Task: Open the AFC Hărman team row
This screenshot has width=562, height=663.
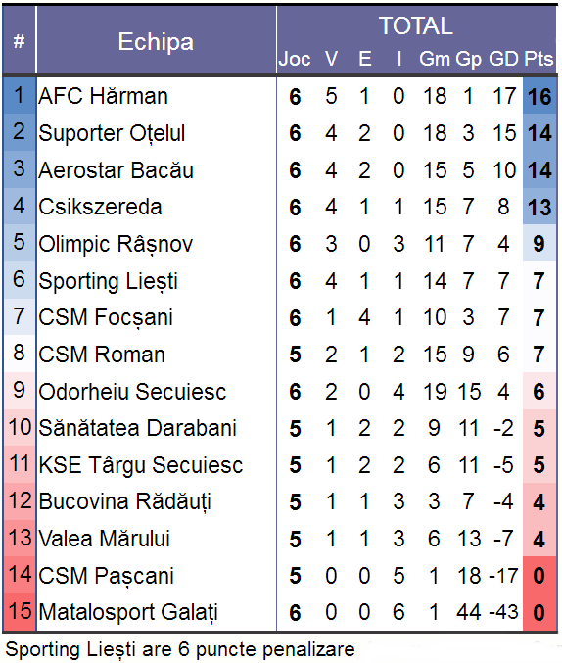Action: (280, 96)
